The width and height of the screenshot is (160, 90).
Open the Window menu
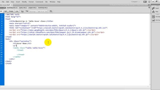[52, 2]
